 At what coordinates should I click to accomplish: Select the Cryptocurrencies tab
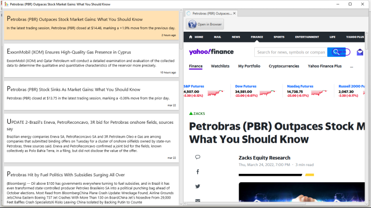click(284, 66)
